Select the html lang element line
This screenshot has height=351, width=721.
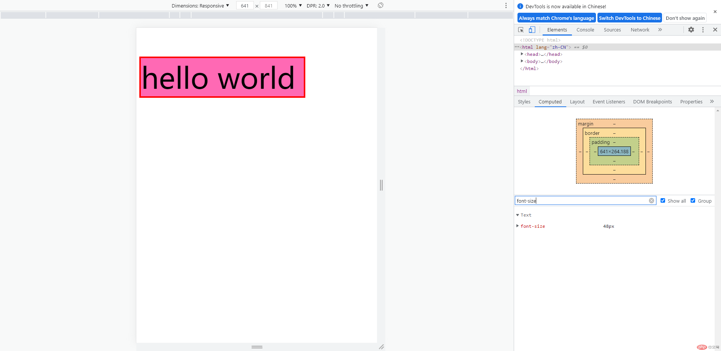tap(617, 47)
